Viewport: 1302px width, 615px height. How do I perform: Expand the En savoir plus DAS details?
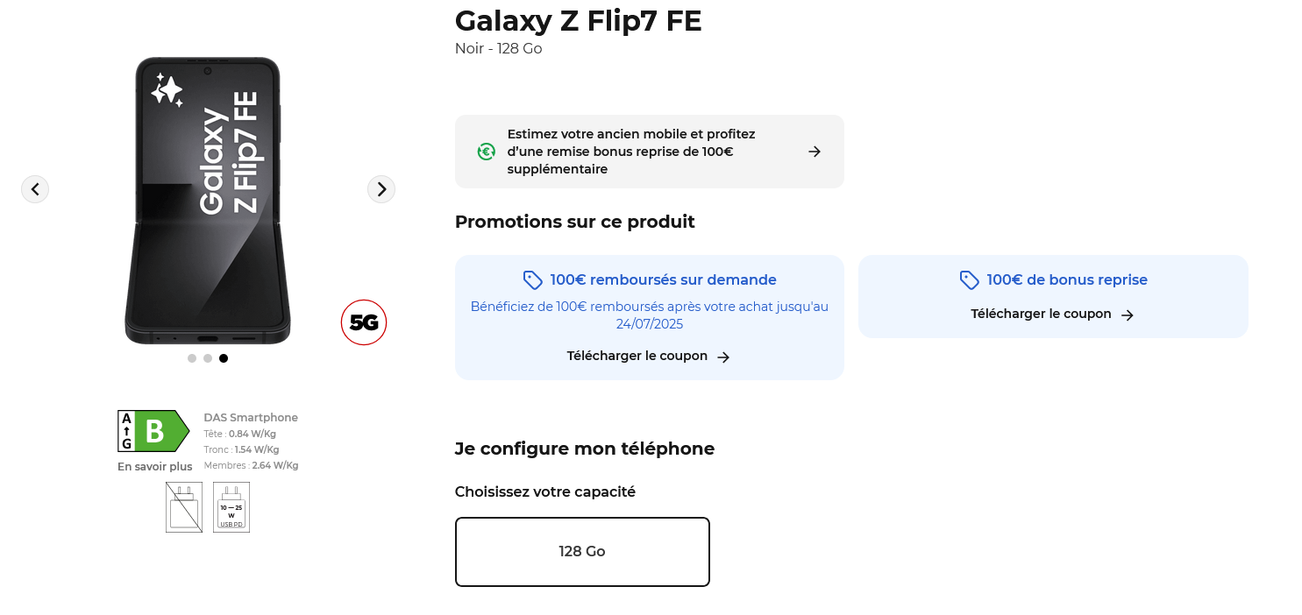[x=154, y=466]
